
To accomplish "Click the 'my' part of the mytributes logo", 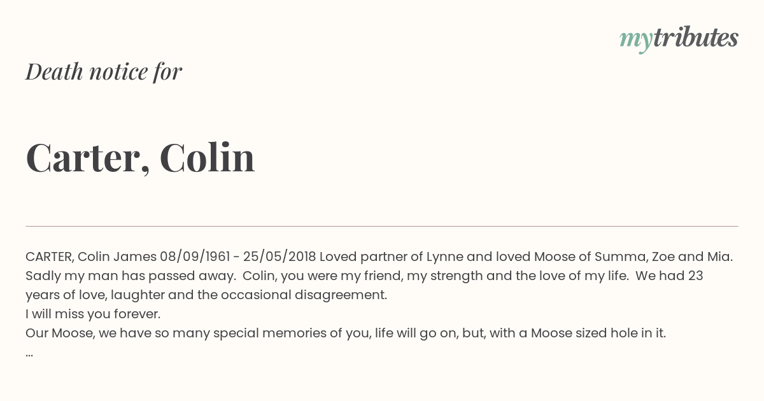I will click(635, 41).
